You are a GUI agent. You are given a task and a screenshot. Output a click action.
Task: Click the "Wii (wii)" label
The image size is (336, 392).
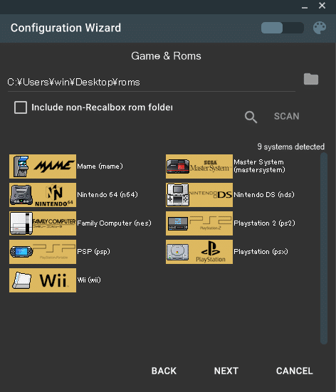tap(89, 280)
